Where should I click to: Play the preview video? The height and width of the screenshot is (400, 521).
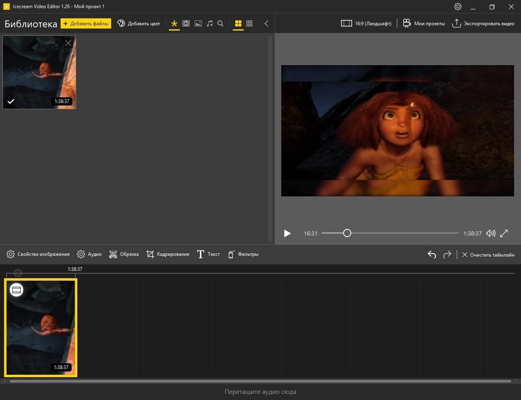(287, 233)
